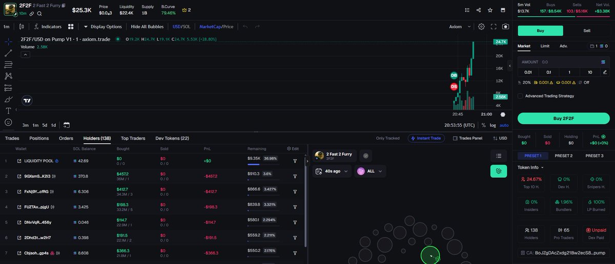Screen dimensions: 615x264
Task: Select the Text annotation tool
Action: click(x=8, y=111)
